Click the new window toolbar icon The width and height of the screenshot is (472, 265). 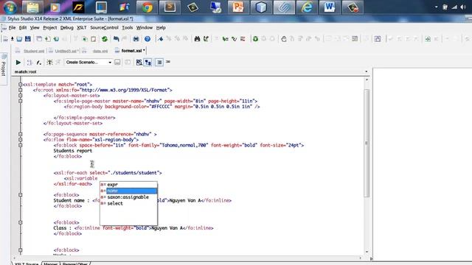pyautogui.click(x=39, y=39)
